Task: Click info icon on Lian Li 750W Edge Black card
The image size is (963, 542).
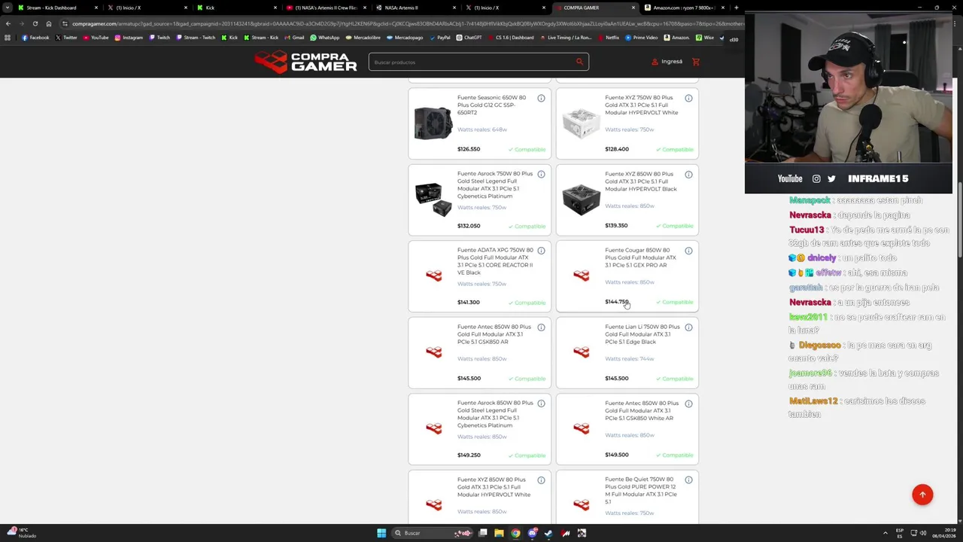Action: coord(688,327)
